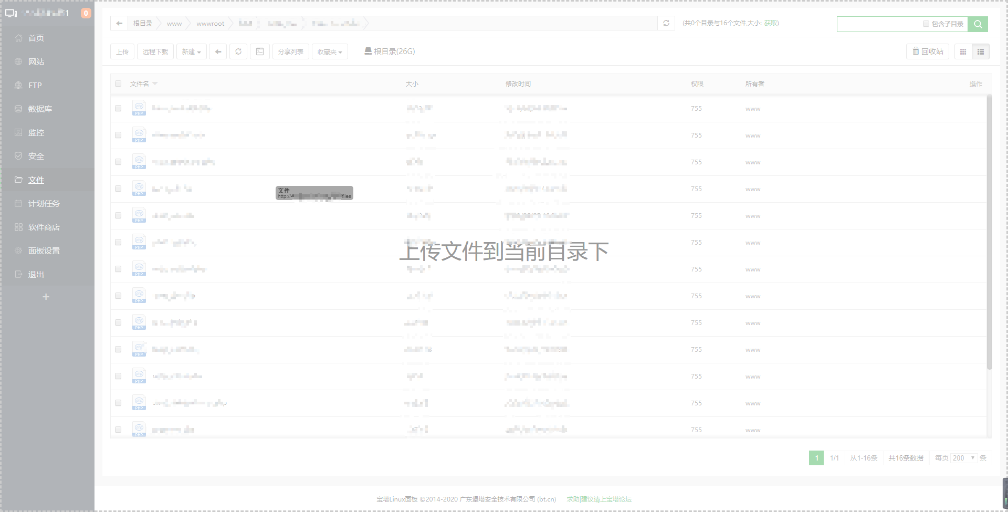This screenshot has width=1008, height=512.
Task: Click the shield icon beside 安全
Action: click(18, 156)
